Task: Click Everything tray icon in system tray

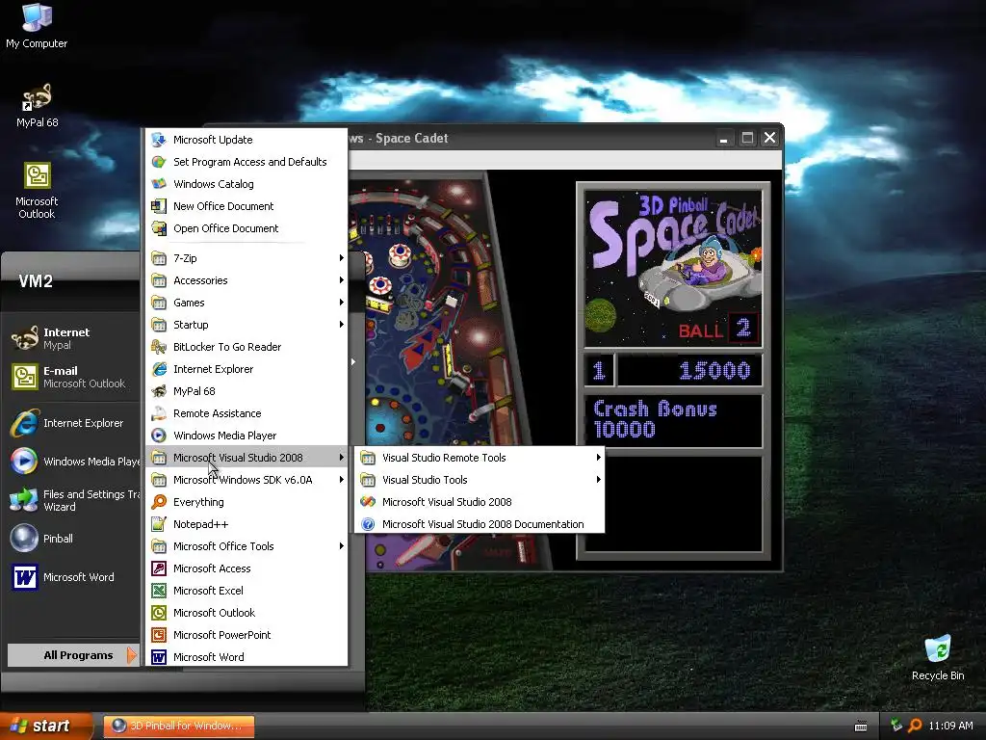Action: (x=915, y=726)
